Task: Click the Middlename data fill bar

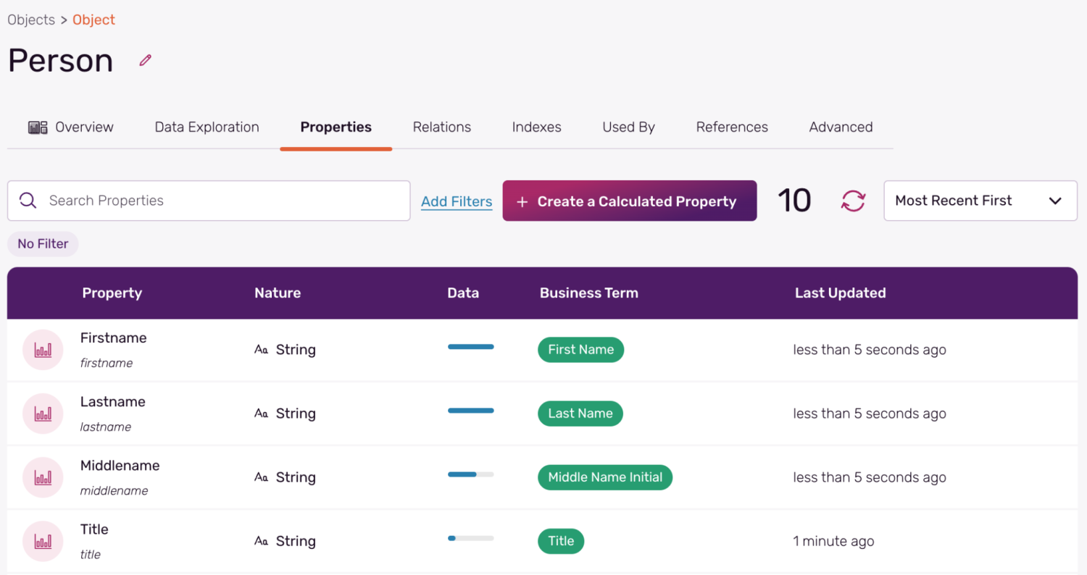Action: [x=470, y=474]
